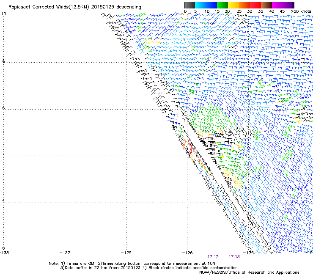Click the 'NOAA/NESDIS/Office of Research and Applications' credit
This screenshot has height=275, width=313.
(x=249, y=272)
